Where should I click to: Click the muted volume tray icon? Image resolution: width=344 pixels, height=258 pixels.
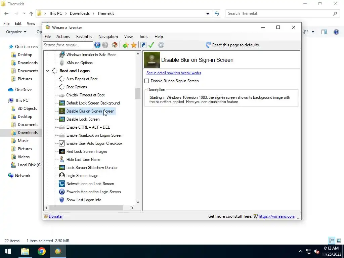tap(316, 251)
